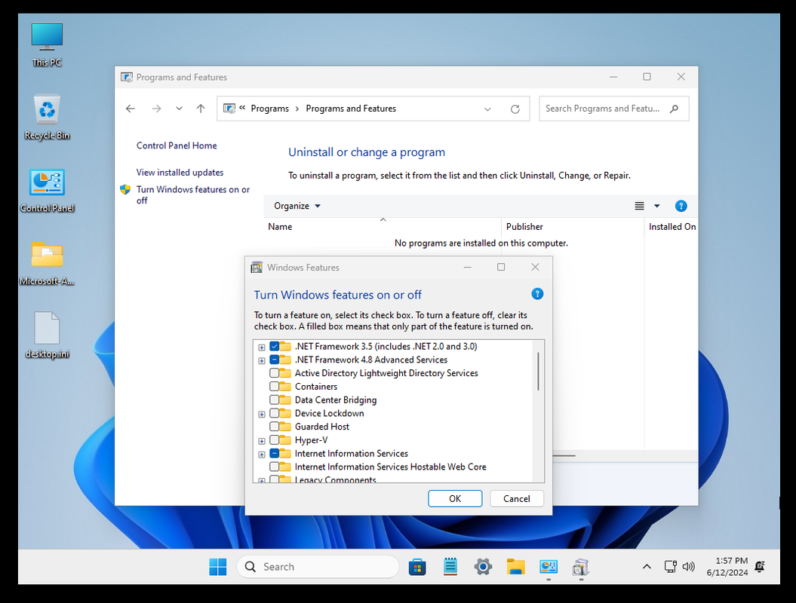Screen dimensions: 796x603
Task: Open the Recycle Bin desktop icon
Action: [47, 117]
